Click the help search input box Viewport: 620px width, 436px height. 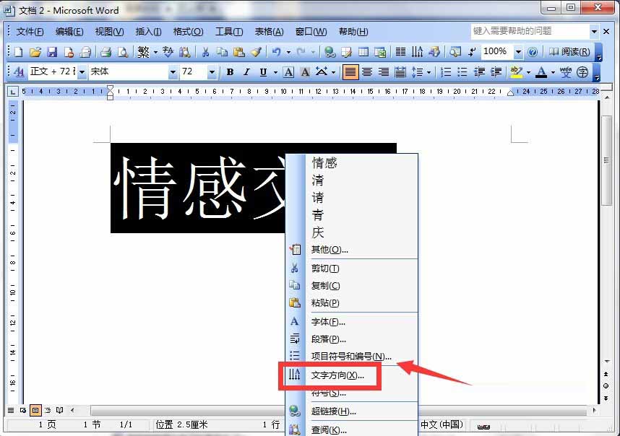tap(530, 31)
